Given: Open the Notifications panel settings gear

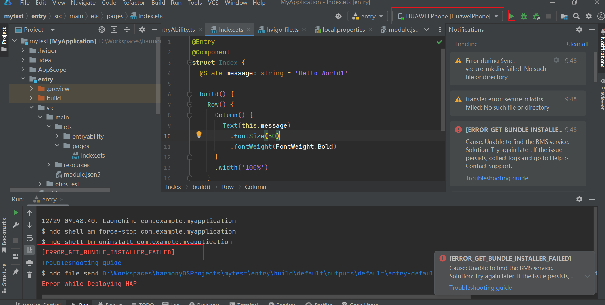Looking at the screenshot, I should pyautogui.click(x=579, y=30).
